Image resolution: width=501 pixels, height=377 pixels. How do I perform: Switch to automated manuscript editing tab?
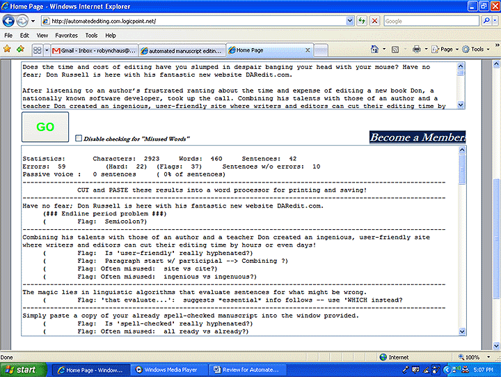[x=182, y=51]
